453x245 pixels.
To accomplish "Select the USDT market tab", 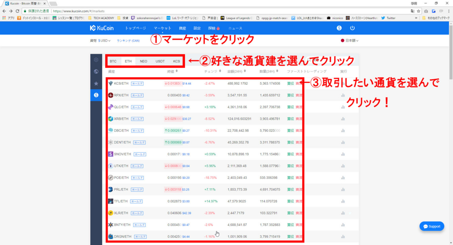I will coord(160,61).
